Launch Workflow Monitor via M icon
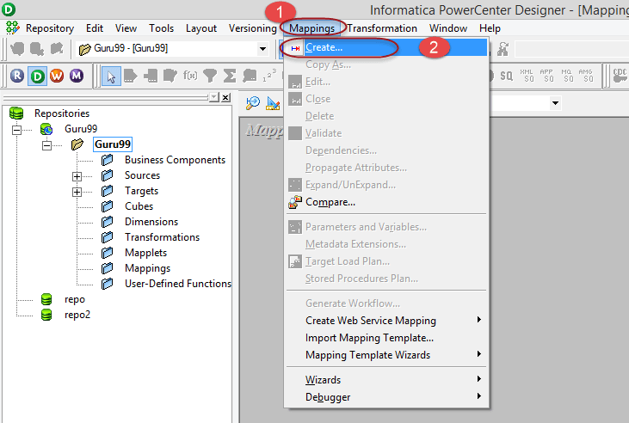The height and width of the screenshot is (423, 629). (x=77, y=76)
